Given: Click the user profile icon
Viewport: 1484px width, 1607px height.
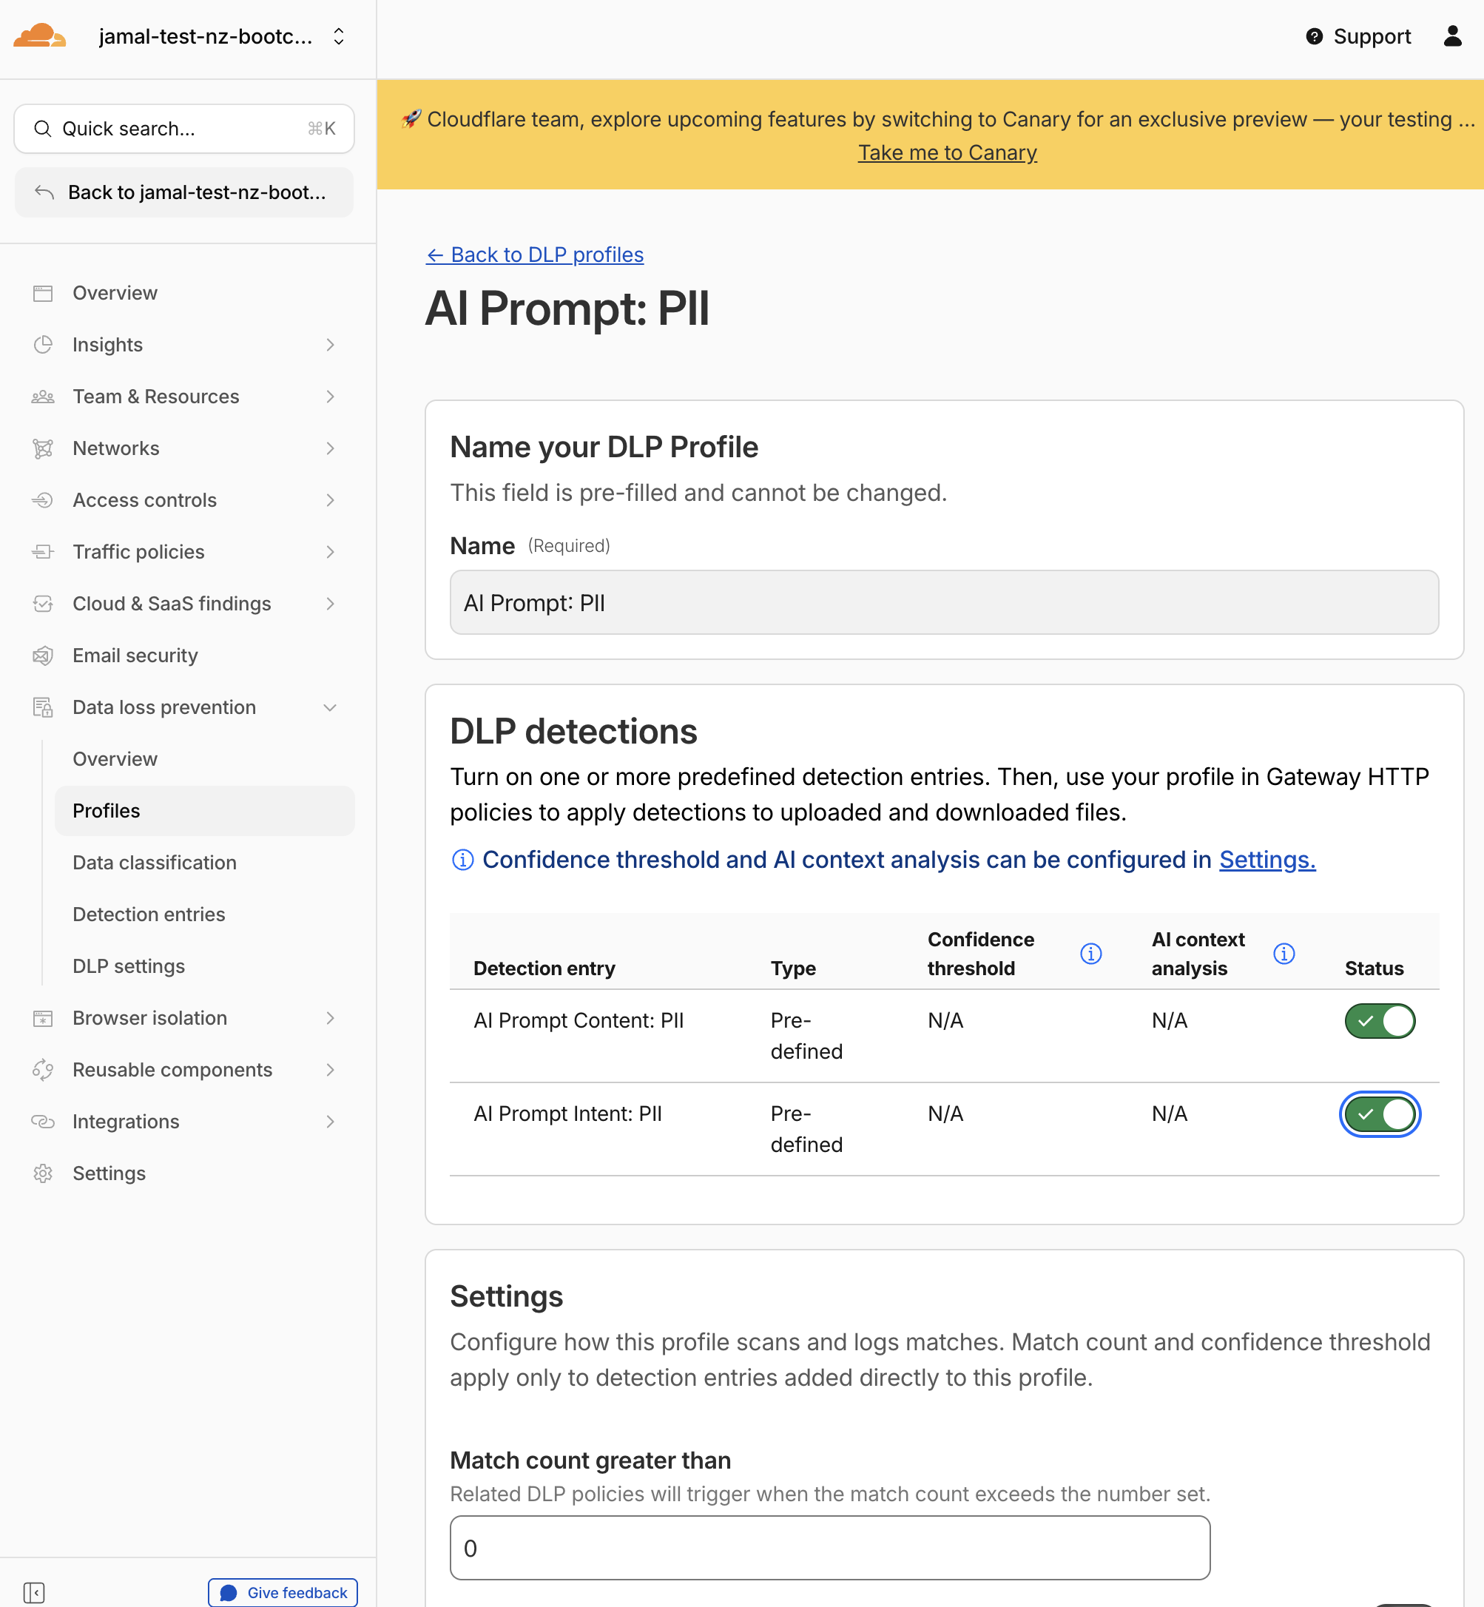Looking at the screenshot, I should 1452,36.
